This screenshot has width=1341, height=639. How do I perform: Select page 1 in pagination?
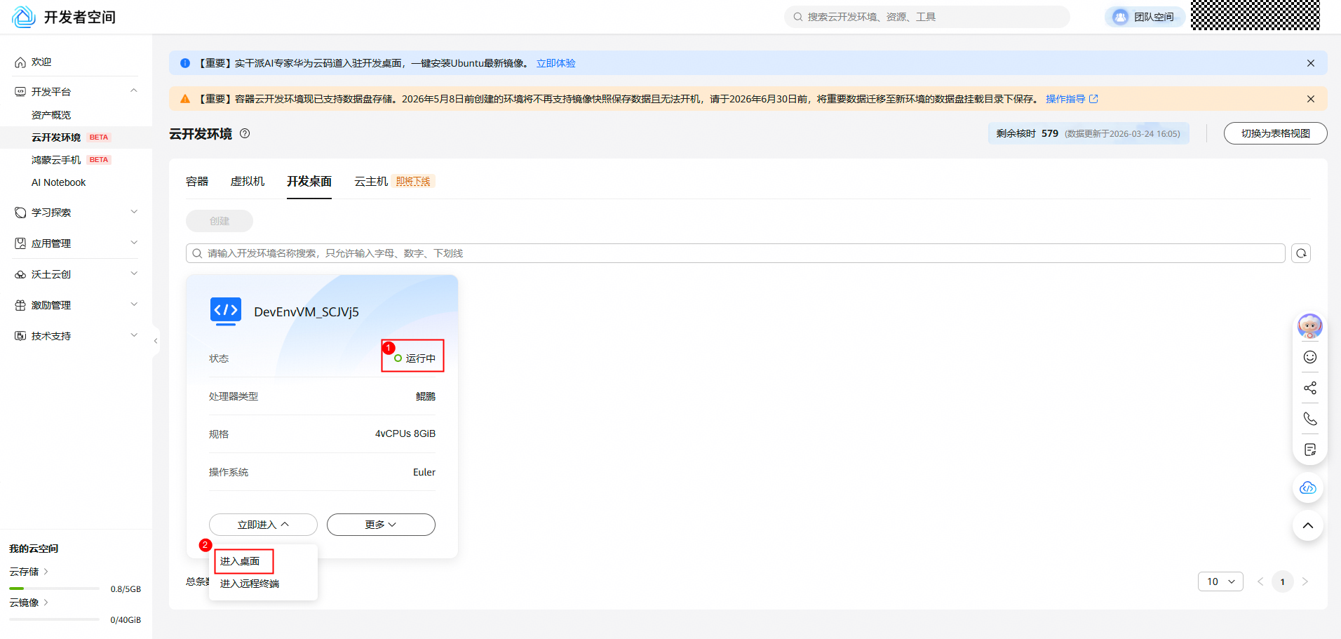pyautogui.click(x=1283, y=581)
